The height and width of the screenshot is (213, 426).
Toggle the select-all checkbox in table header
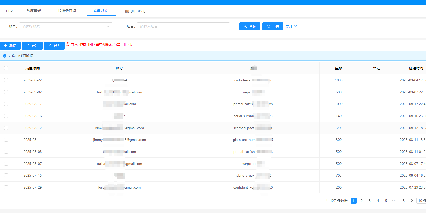[x=6, y=68]
